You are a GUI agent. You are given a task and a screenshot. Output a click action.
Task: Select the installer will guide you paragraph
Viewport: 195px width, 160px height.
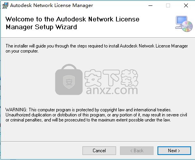(97, 48)
